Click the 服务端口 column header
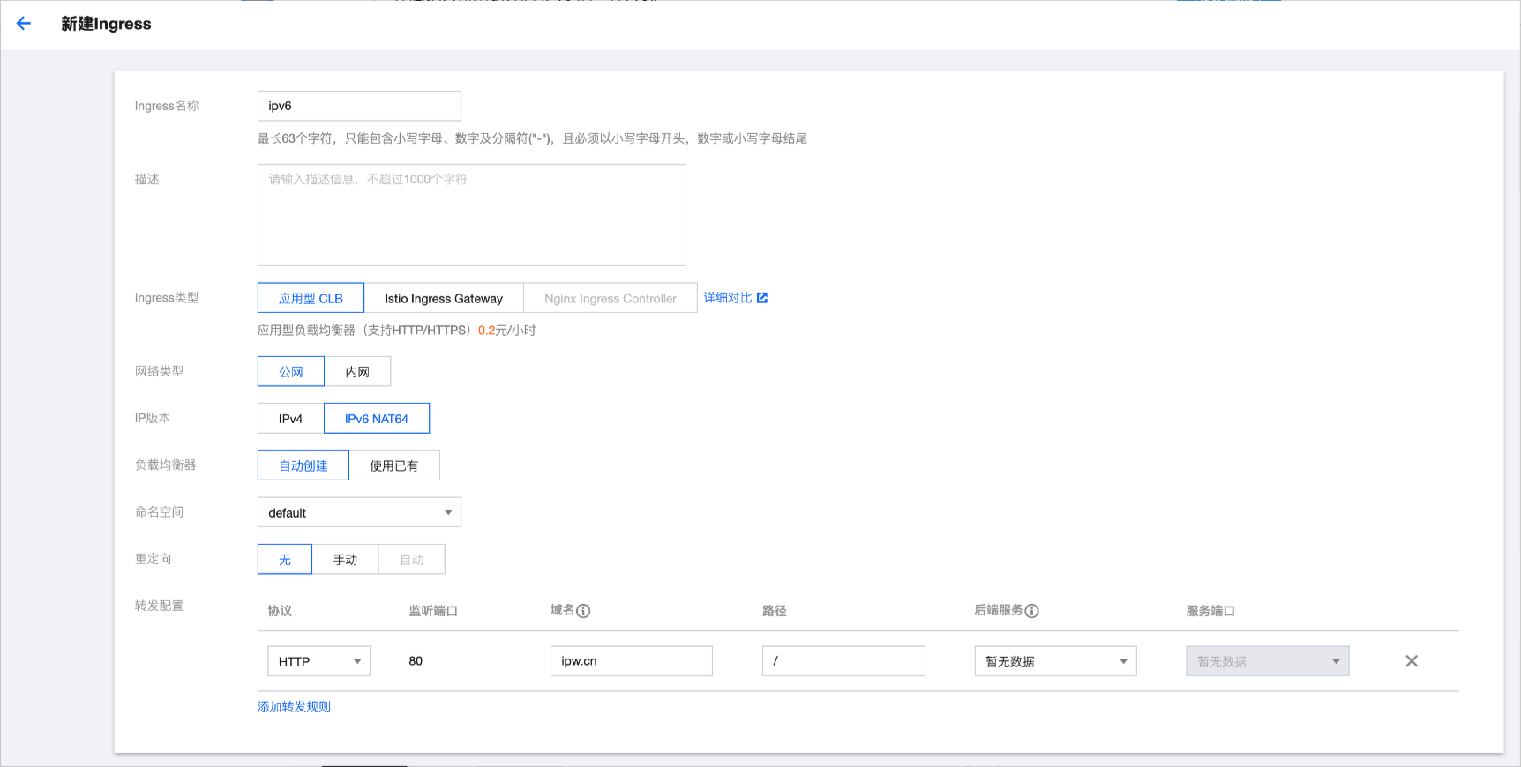This screenshot has width=1521, height=767. [x=1210, y=611]
